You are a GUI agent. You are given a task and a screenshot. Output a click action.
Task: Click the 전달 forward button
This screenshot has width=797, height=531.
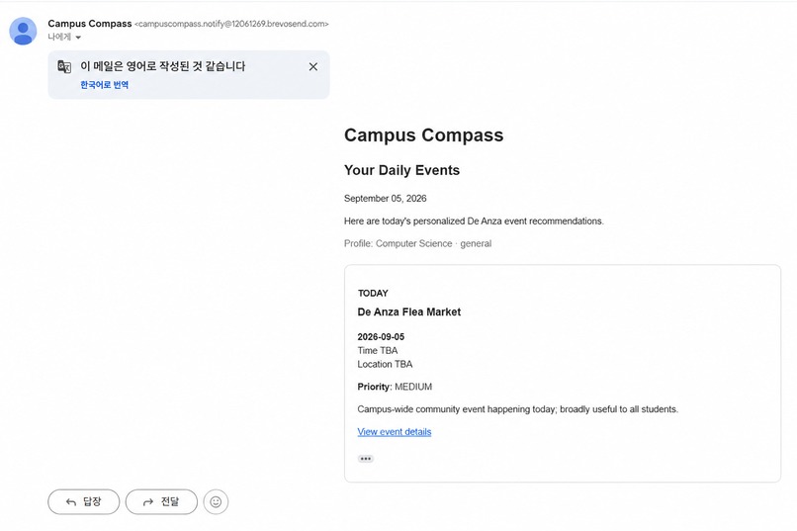[161, 502]
